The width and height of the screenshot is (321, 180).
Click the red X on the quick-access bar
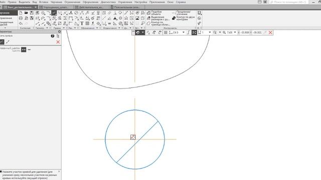tap(270, 32)
